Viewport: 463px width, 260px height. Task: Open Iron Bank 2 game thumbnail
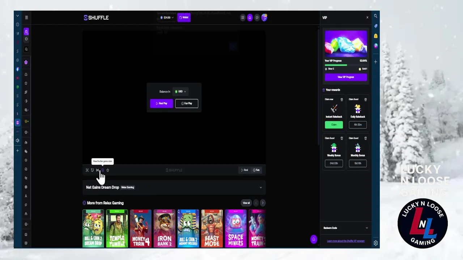[x=165, y=229]
